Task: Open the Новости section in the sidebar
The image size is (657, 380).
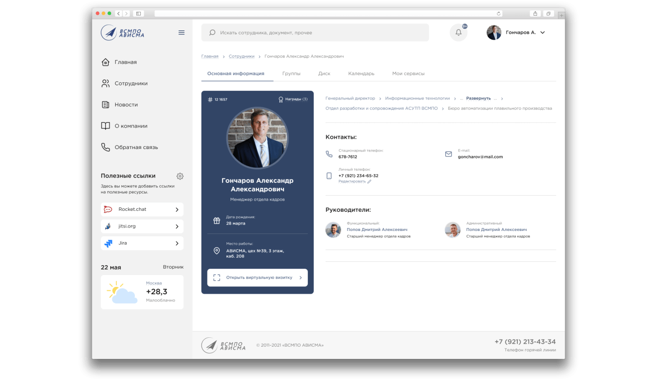Action: 119,104
